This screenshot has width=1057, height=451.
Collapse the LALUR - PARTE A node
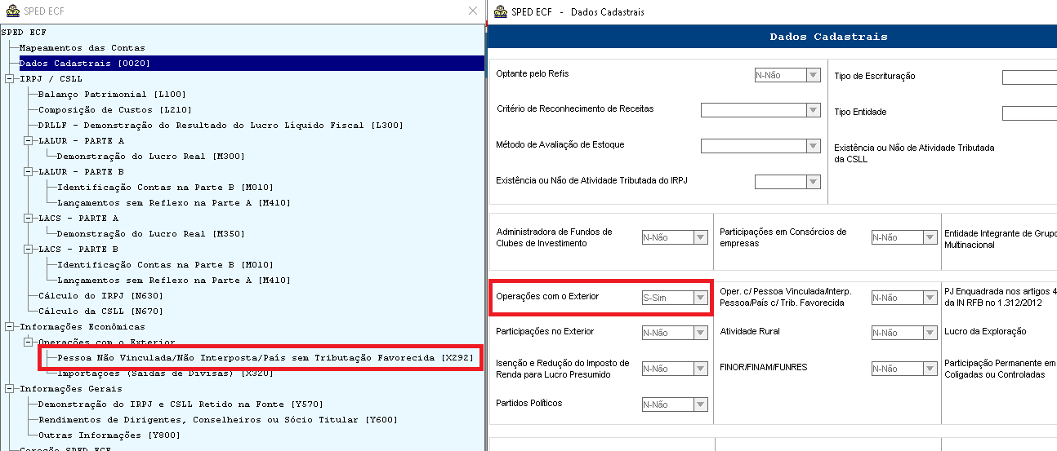[x=28, y=141]
